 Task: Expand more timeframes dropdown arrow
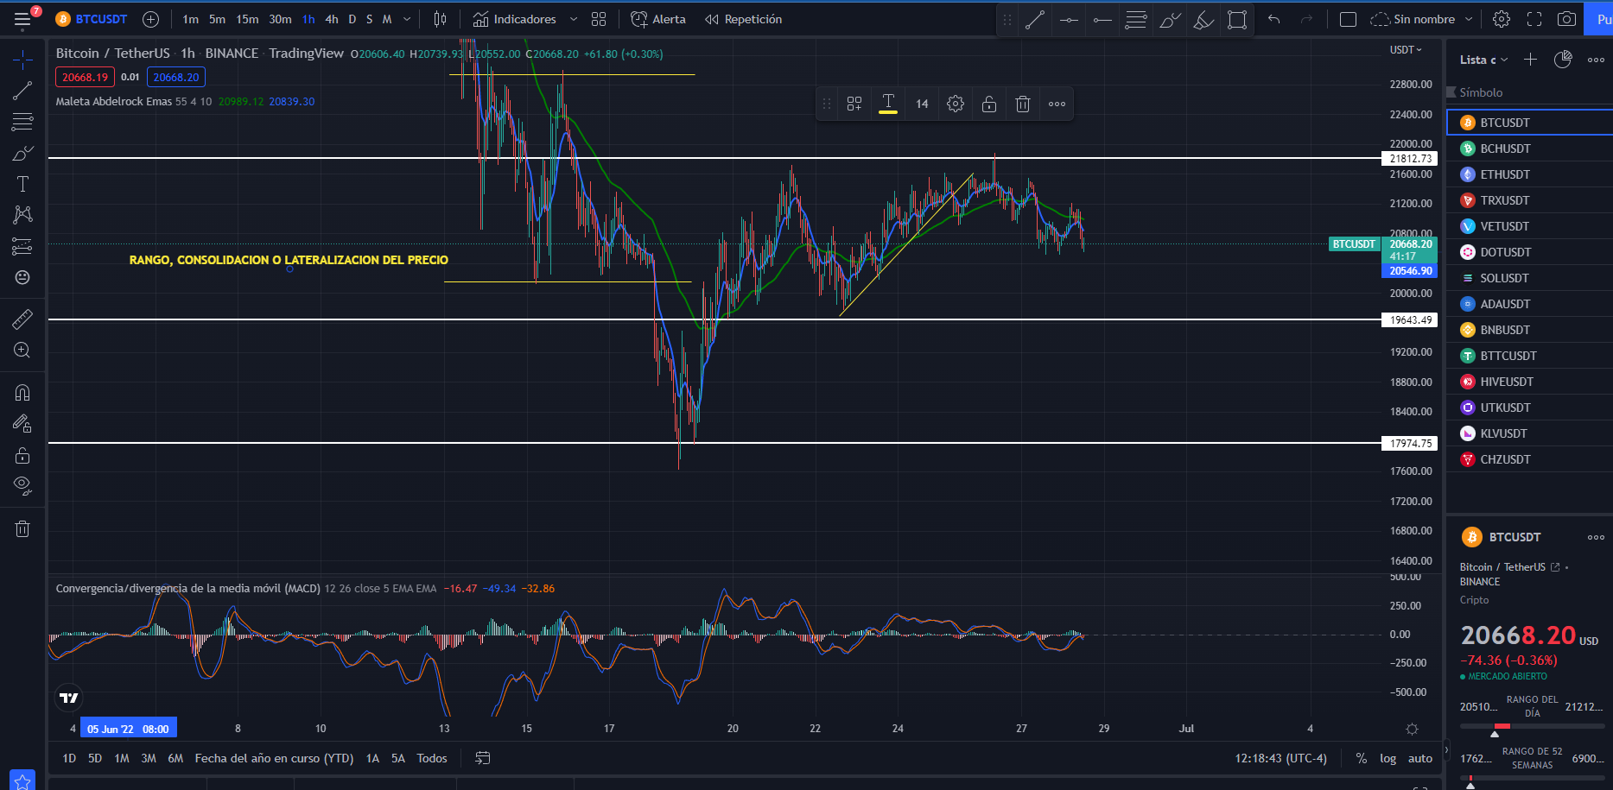pos(407,19)
